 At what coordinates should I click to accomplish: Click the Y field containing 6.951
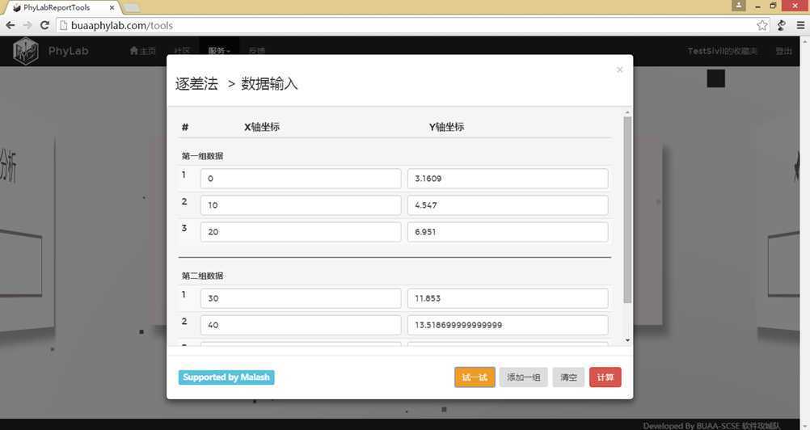click(508, 232)
